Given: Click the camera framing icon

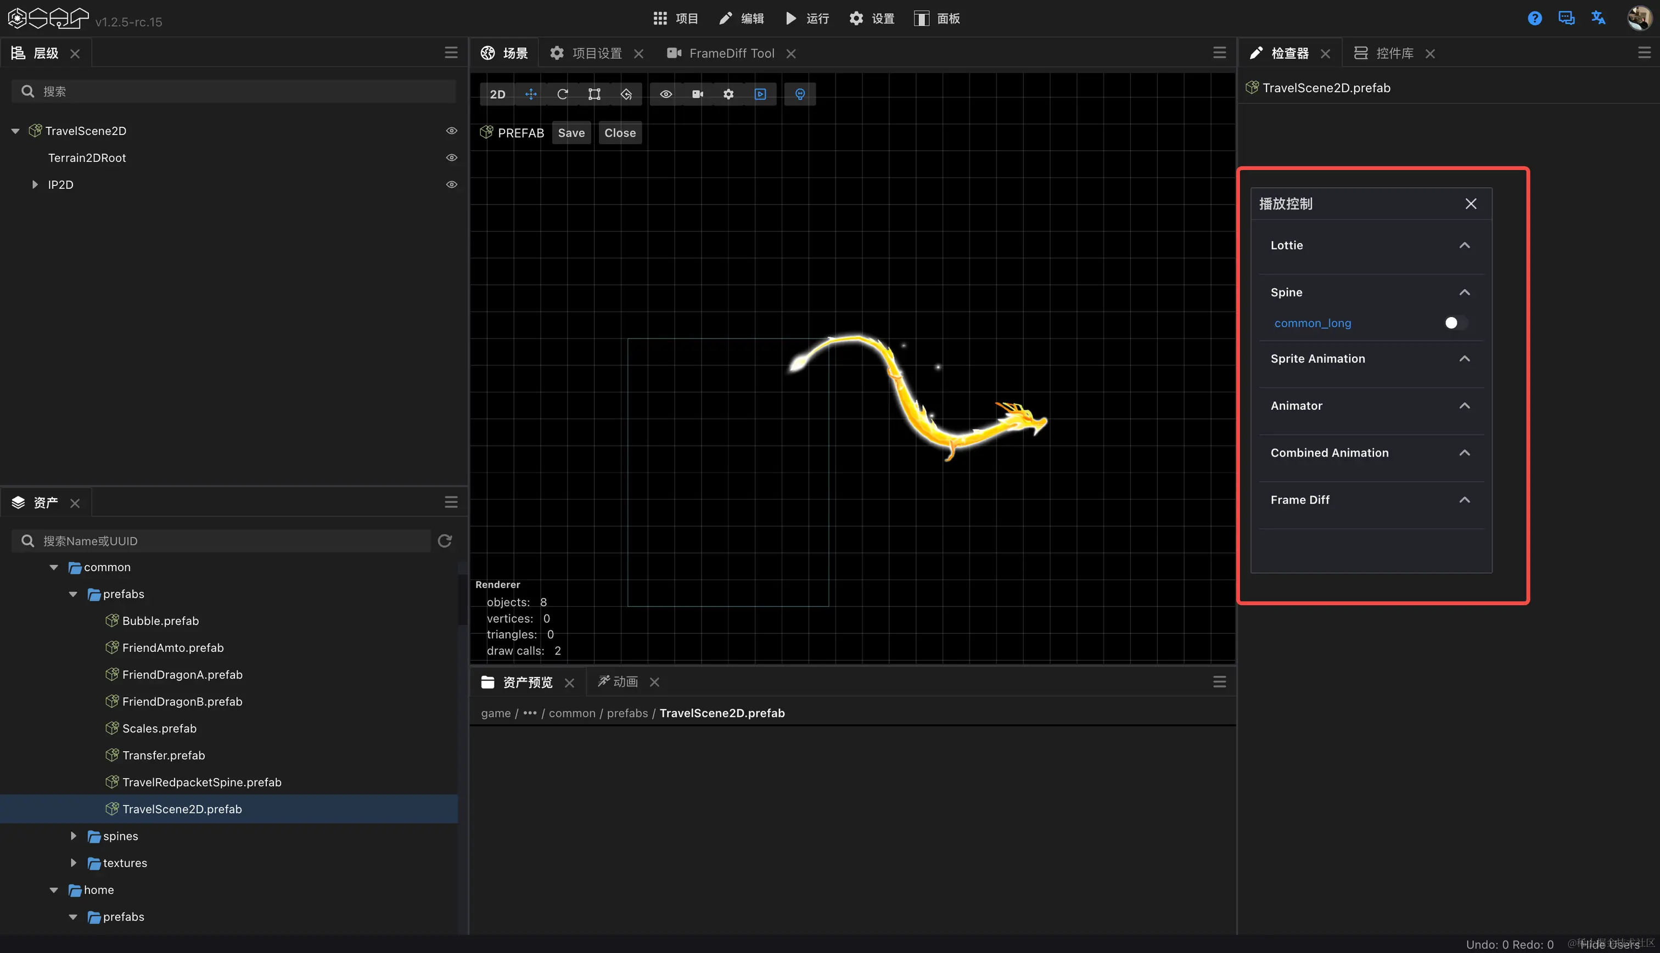Looking at the screenshot, I should 697,93.
